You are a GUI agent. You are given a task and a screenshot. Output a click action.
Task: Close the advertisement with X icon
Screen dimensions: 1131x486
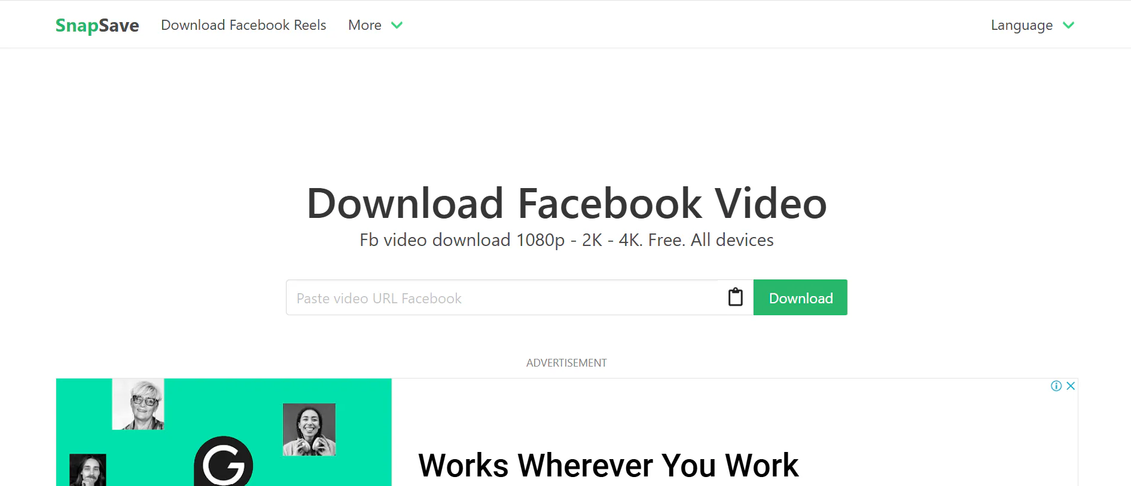click(1071, 386)
